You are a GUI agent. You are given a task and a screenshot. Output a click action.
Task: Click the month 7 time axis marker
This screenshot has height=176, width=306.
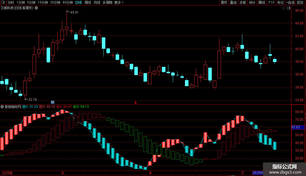243,173
